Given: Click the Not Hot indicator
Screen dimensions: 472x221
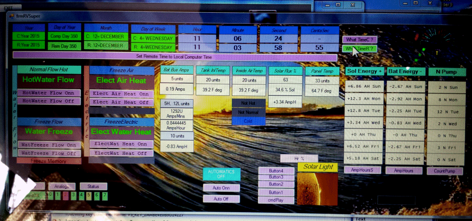Looking at the screenshot, I should [249, 103].
